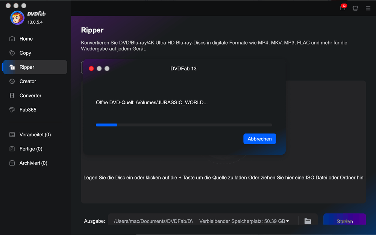
Task: Click the Home icon in the sidebar
Action: pyautogui.click(x=12, y=39)
